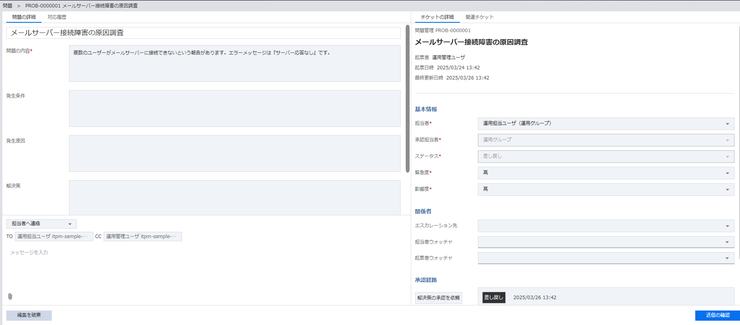Screen dimensions: 740x325
Task: Click the 発生条件 text area
Action: [235, 108]
